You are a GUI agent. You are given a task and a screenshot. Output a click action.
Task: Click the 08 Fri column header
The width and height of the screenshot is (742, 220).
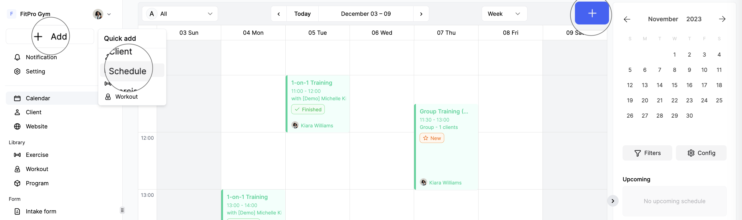click(x=511, y=33)
